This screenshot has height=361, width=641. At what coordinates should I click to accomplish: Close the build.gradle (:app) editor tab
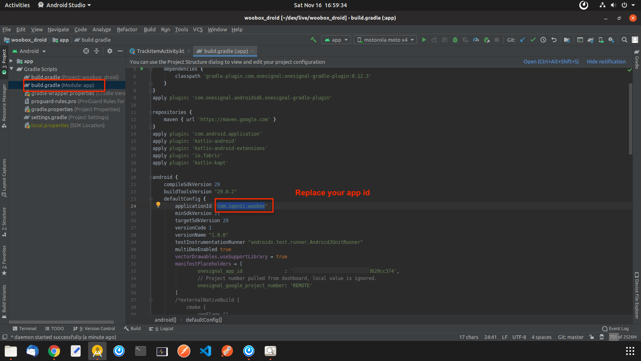(252, 51)
